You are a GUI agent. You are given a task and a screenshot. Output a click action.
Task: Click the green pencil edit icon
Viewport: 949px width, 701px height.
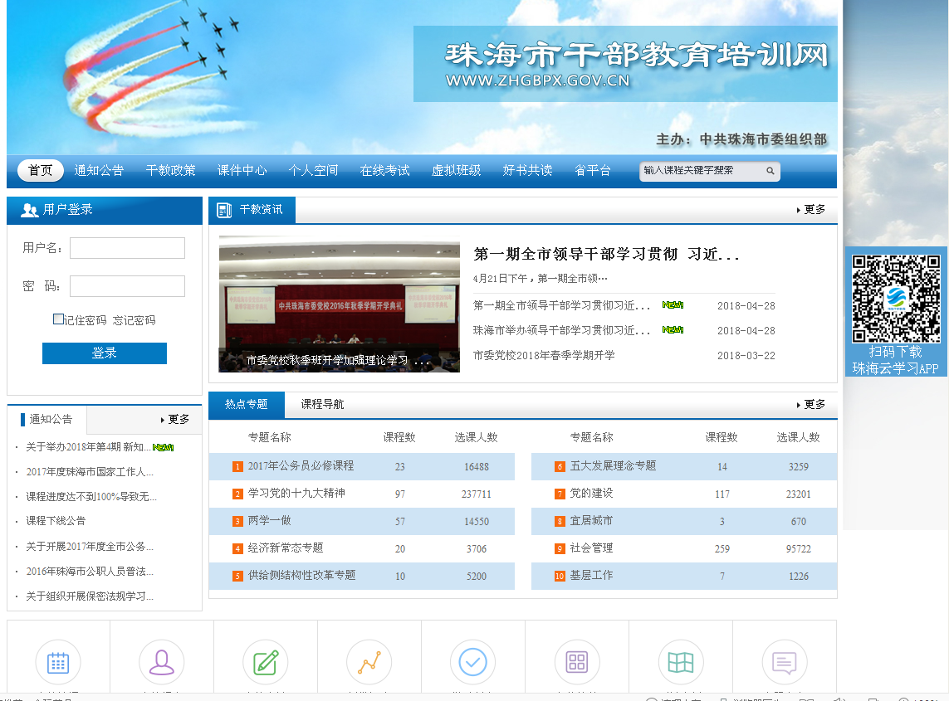266,662
